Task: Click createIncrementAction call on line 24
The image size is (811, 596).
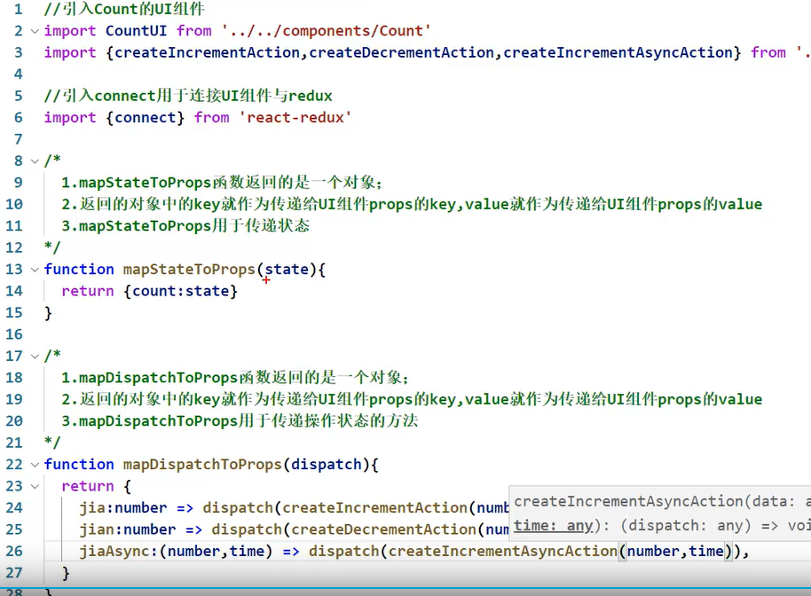Action: [x=374, y=507]
